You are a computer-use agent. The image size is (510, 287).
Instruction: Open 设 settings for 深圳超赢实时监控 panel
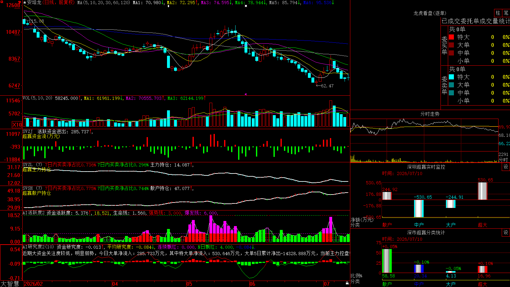pos(506,167)
